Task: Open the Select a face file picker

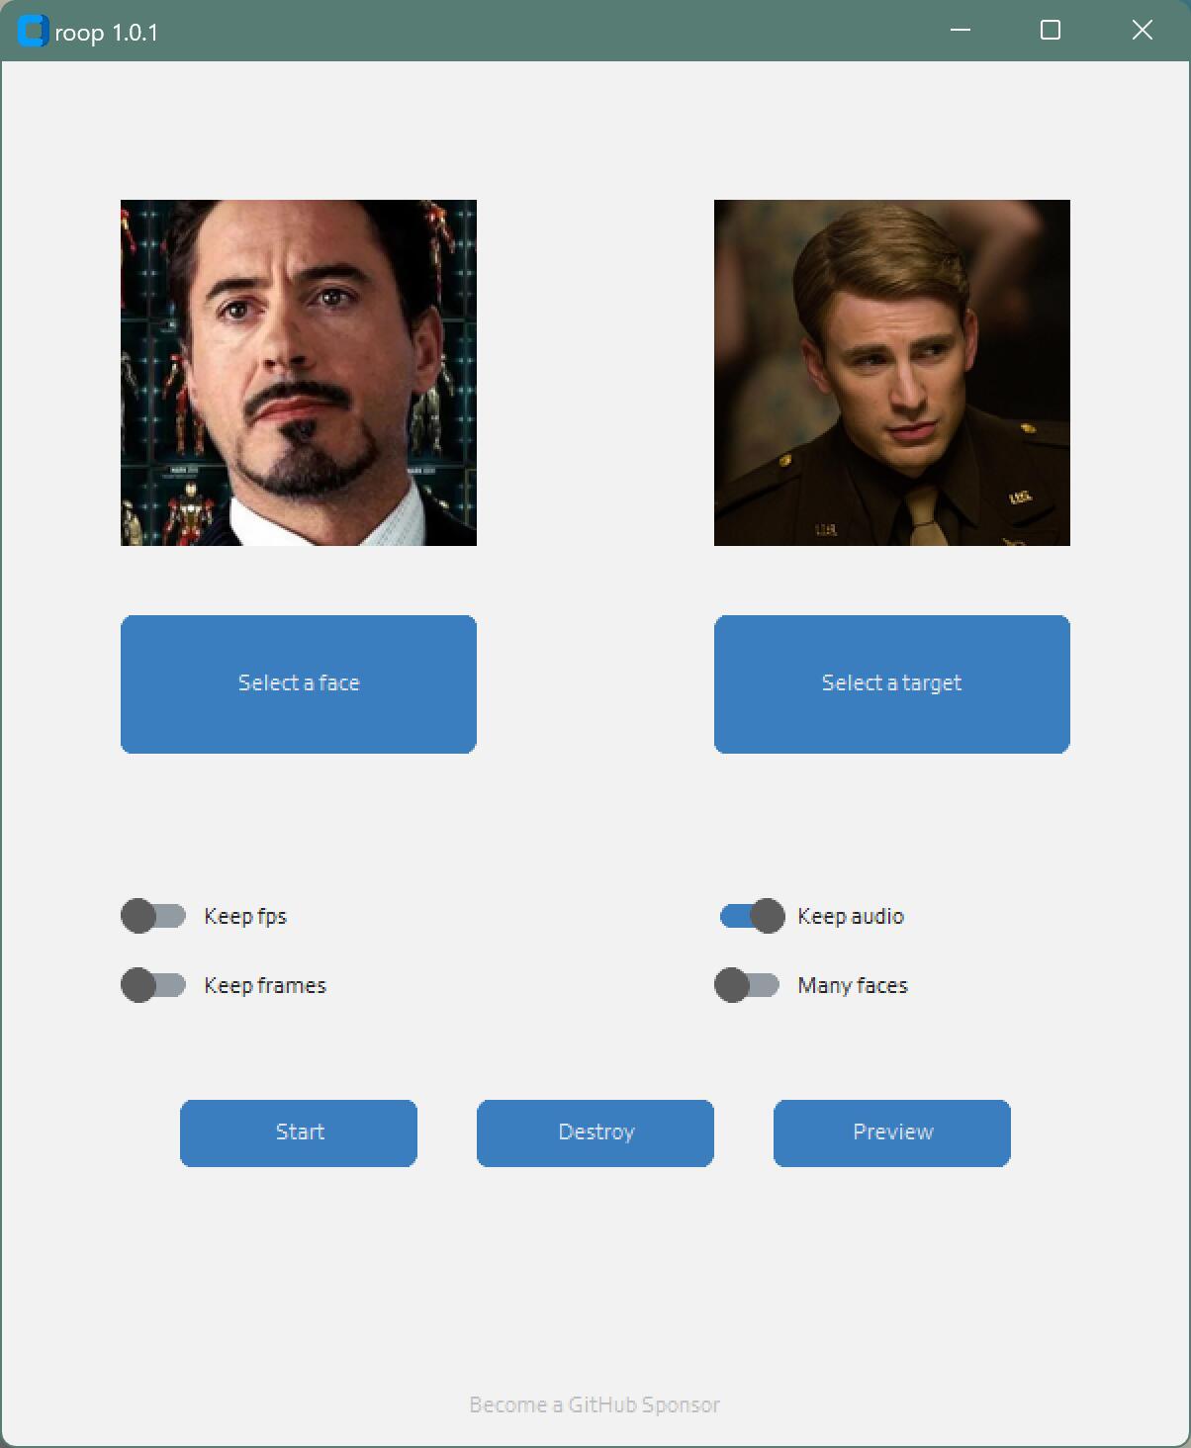Action: [x=299, y=684]
